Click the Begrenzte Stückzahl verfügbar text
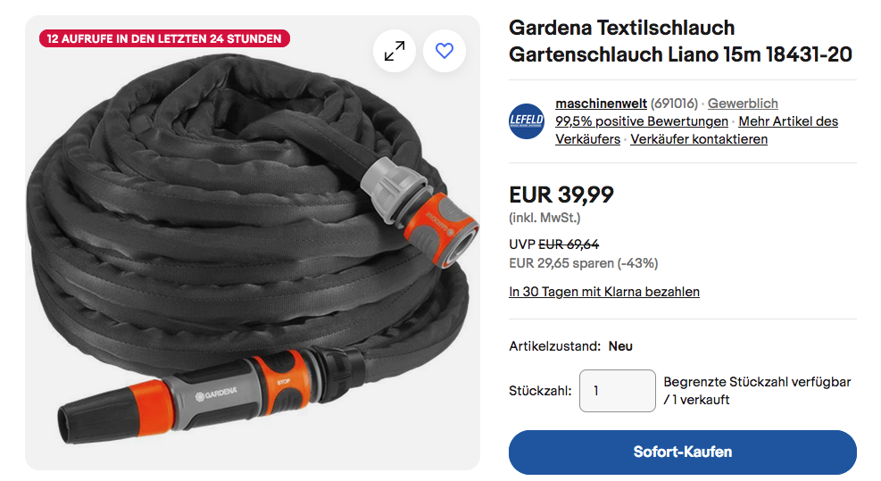The width and height of the screenshot is (881, 481). tap(757, 382)
